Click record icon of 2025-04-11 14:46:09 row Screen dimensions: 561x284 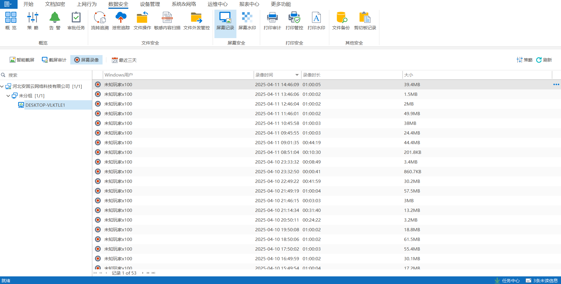point(98,84)
